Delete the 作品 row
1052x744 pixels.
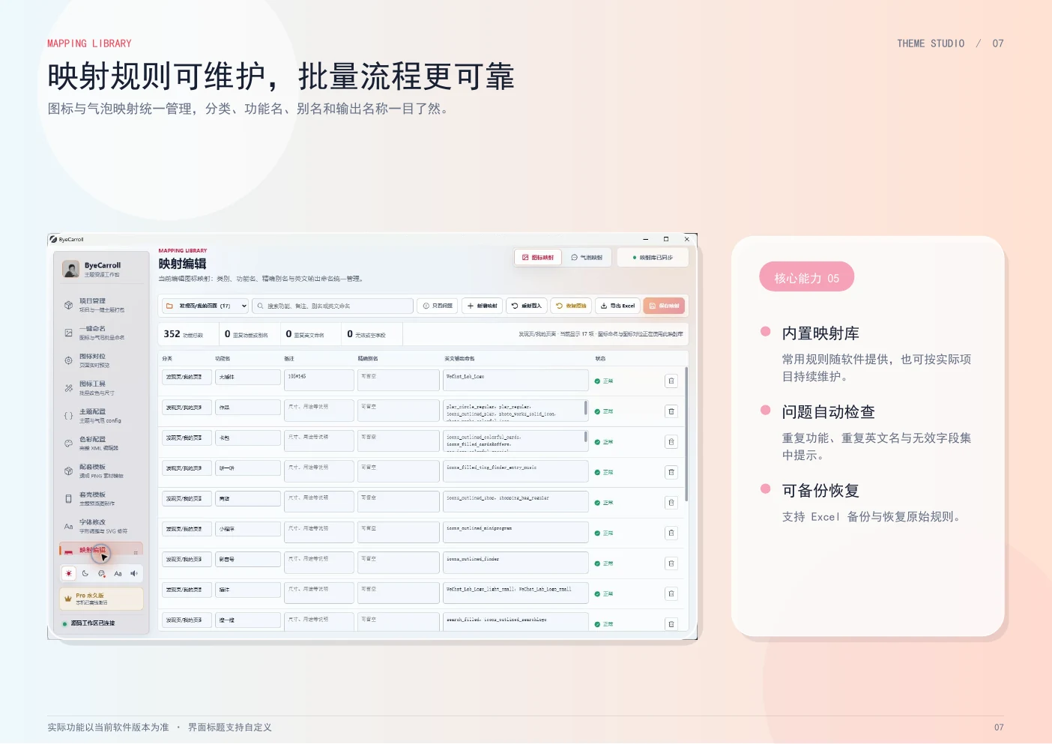click(x=671, y=411)
